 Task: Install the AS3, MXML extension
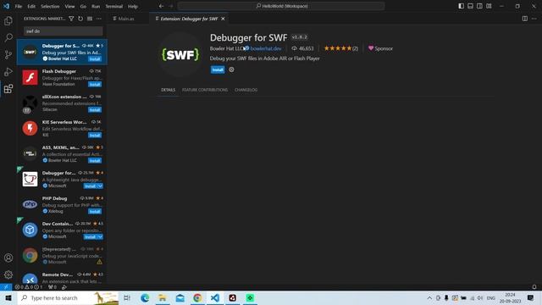point(95,161)
